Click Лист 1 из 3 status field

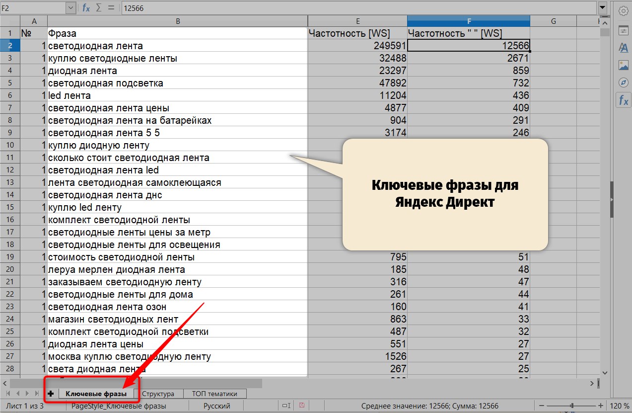[25, 406]
